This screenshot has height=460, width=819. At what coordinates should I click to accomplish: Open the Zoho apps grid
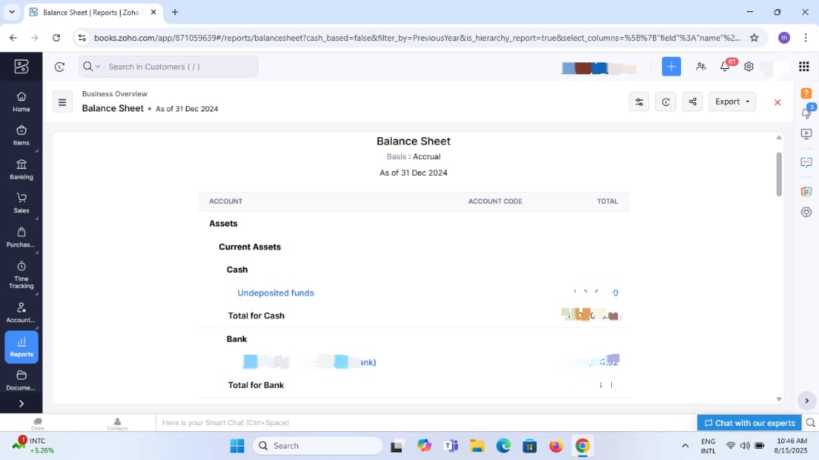[804, 67]
